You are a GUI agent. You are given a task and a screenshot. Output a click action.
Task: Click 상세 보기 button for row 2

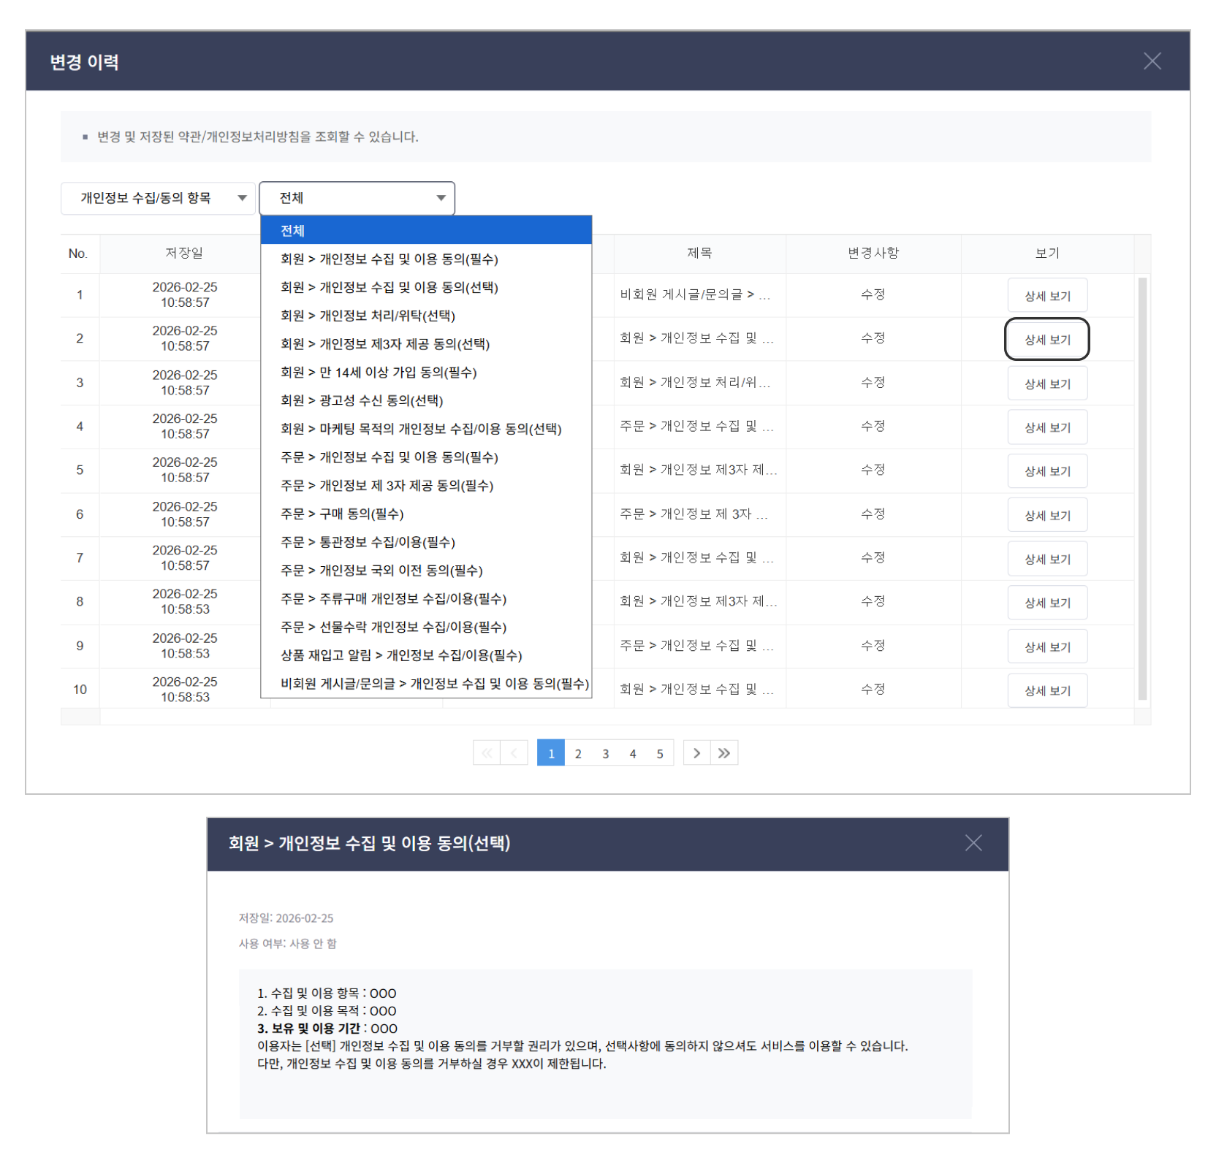[x=1046, y=340]
